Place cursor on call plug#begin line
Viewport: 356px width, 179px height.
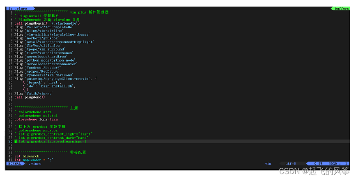point(47,23)
